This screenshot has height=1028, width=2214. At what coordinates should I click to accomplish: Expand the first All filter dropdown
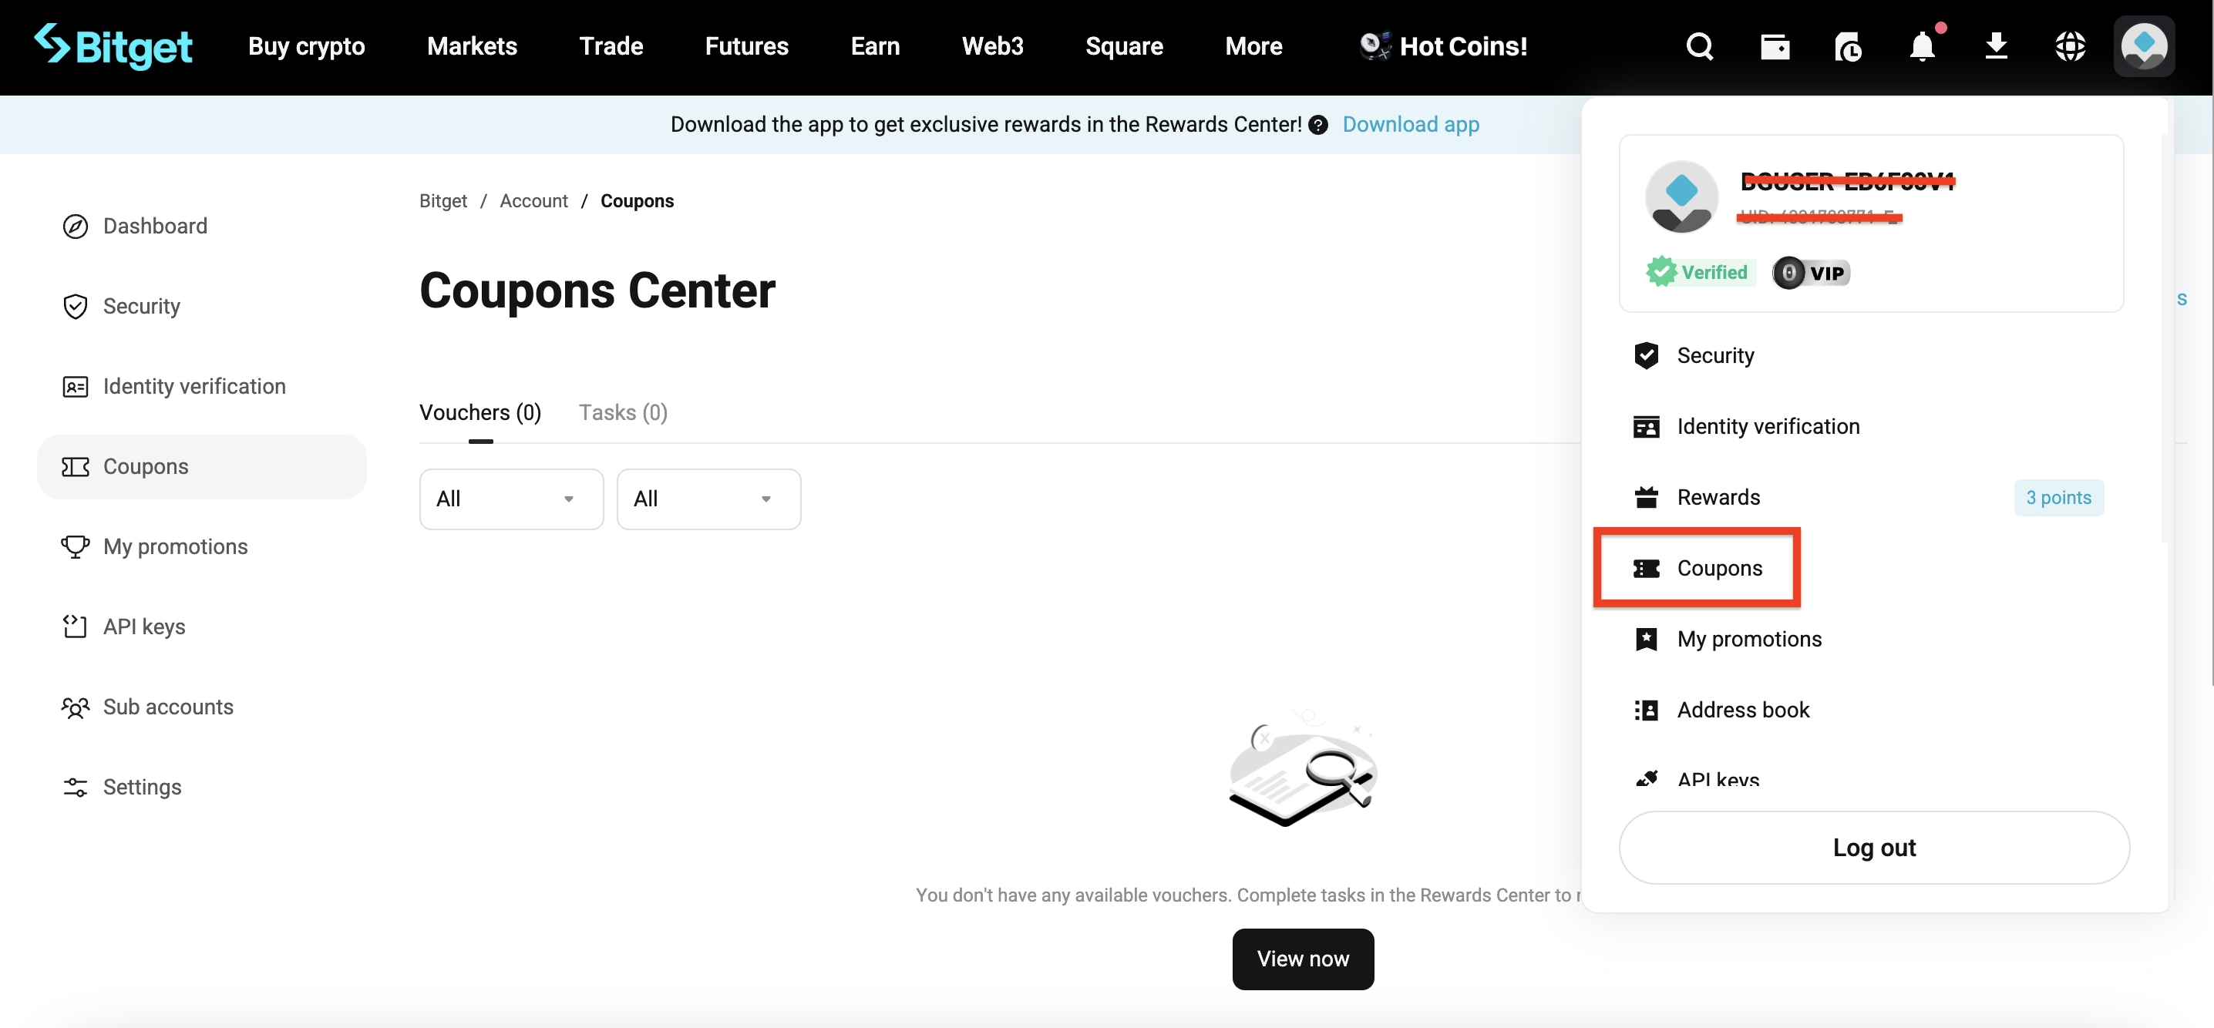(511, 499)
